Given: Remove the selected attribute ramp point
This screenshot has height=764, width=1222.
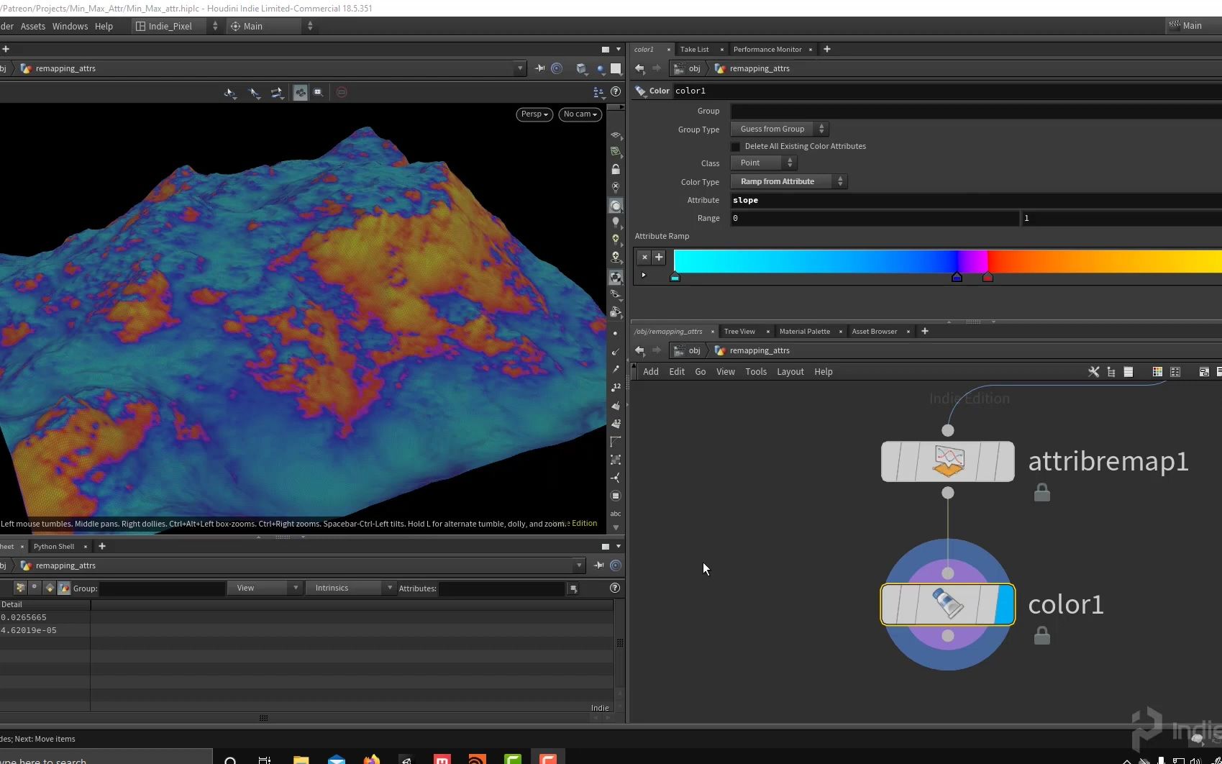Looking at the screenshot, I should (644, 257).
